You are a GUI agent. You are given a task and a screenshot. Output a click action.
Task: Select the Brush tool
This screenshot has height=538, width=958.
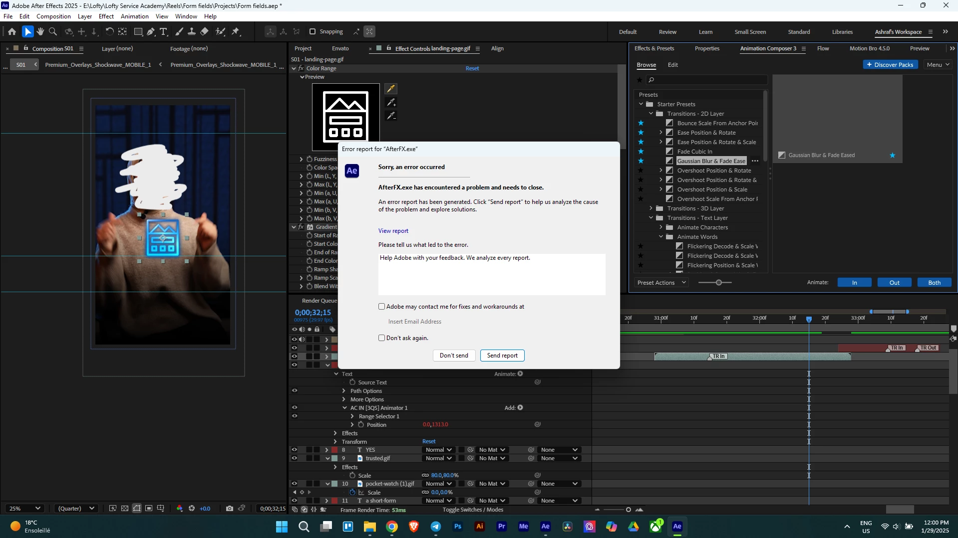[179, 31]
